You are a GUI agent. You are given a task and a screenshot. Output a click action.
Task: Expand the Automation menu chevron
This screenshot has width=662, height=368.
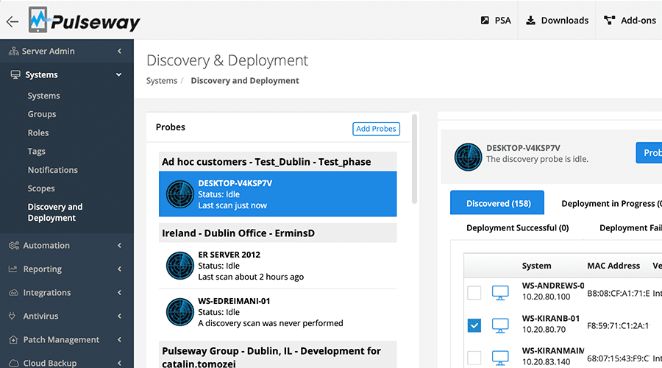(119, 246)
